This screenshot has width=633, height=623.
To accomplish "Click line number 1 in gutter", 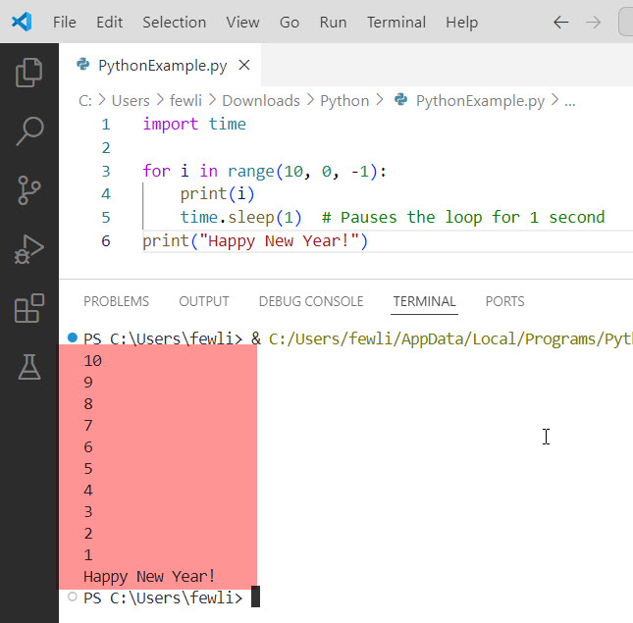I will [106, 125].
